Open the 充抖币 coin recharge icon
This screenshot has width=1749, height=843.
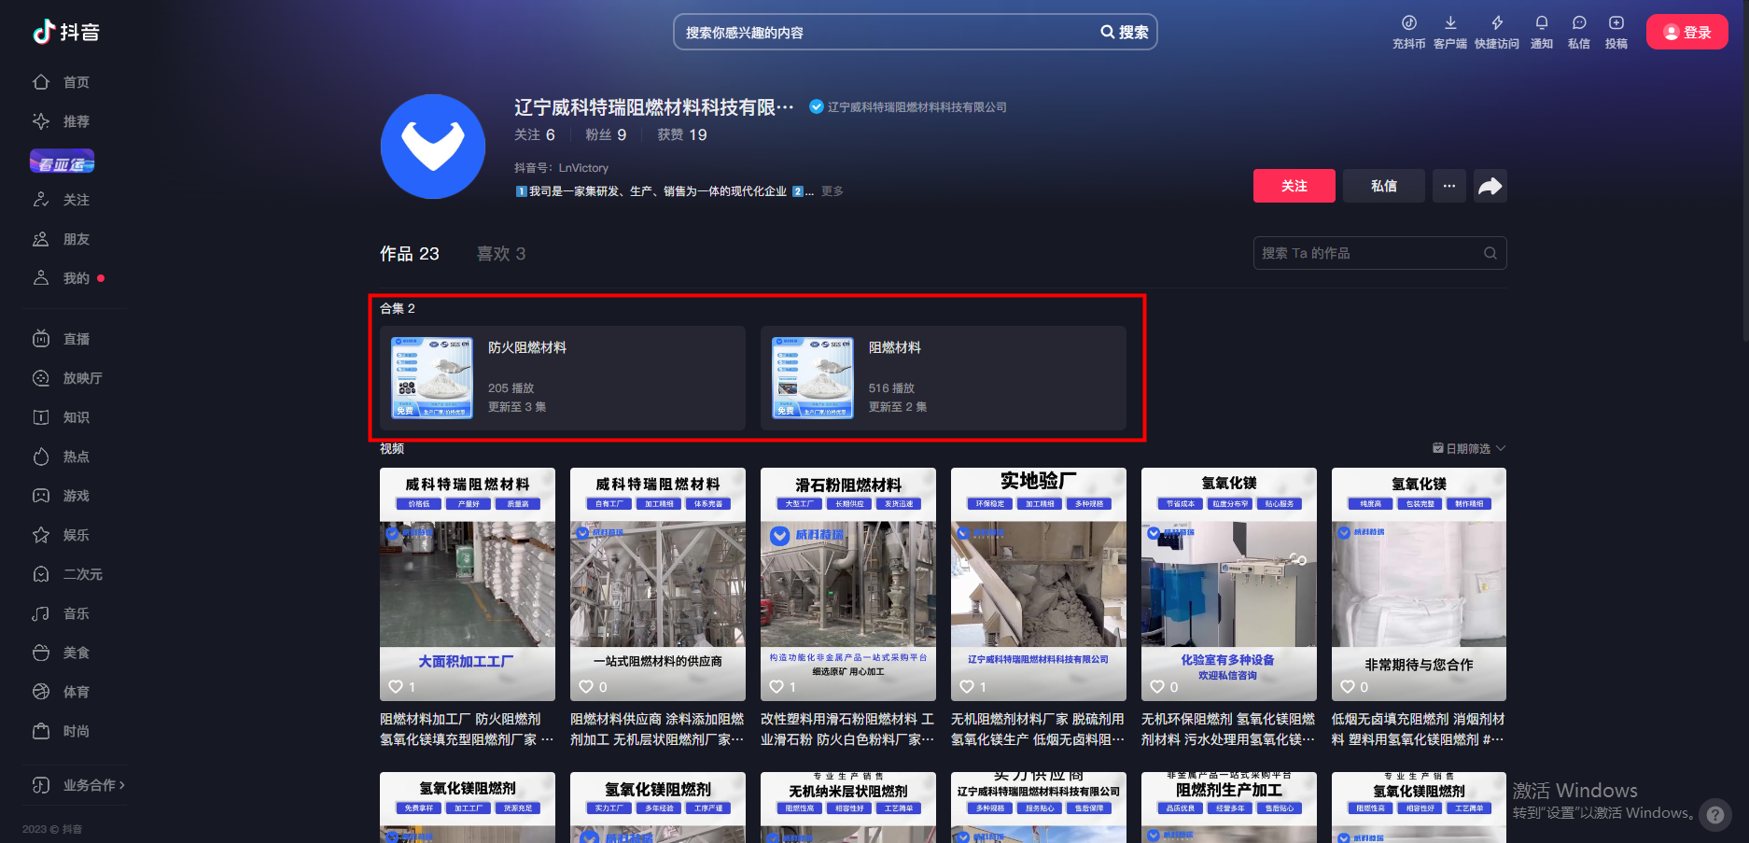[x=1408, y=23]
